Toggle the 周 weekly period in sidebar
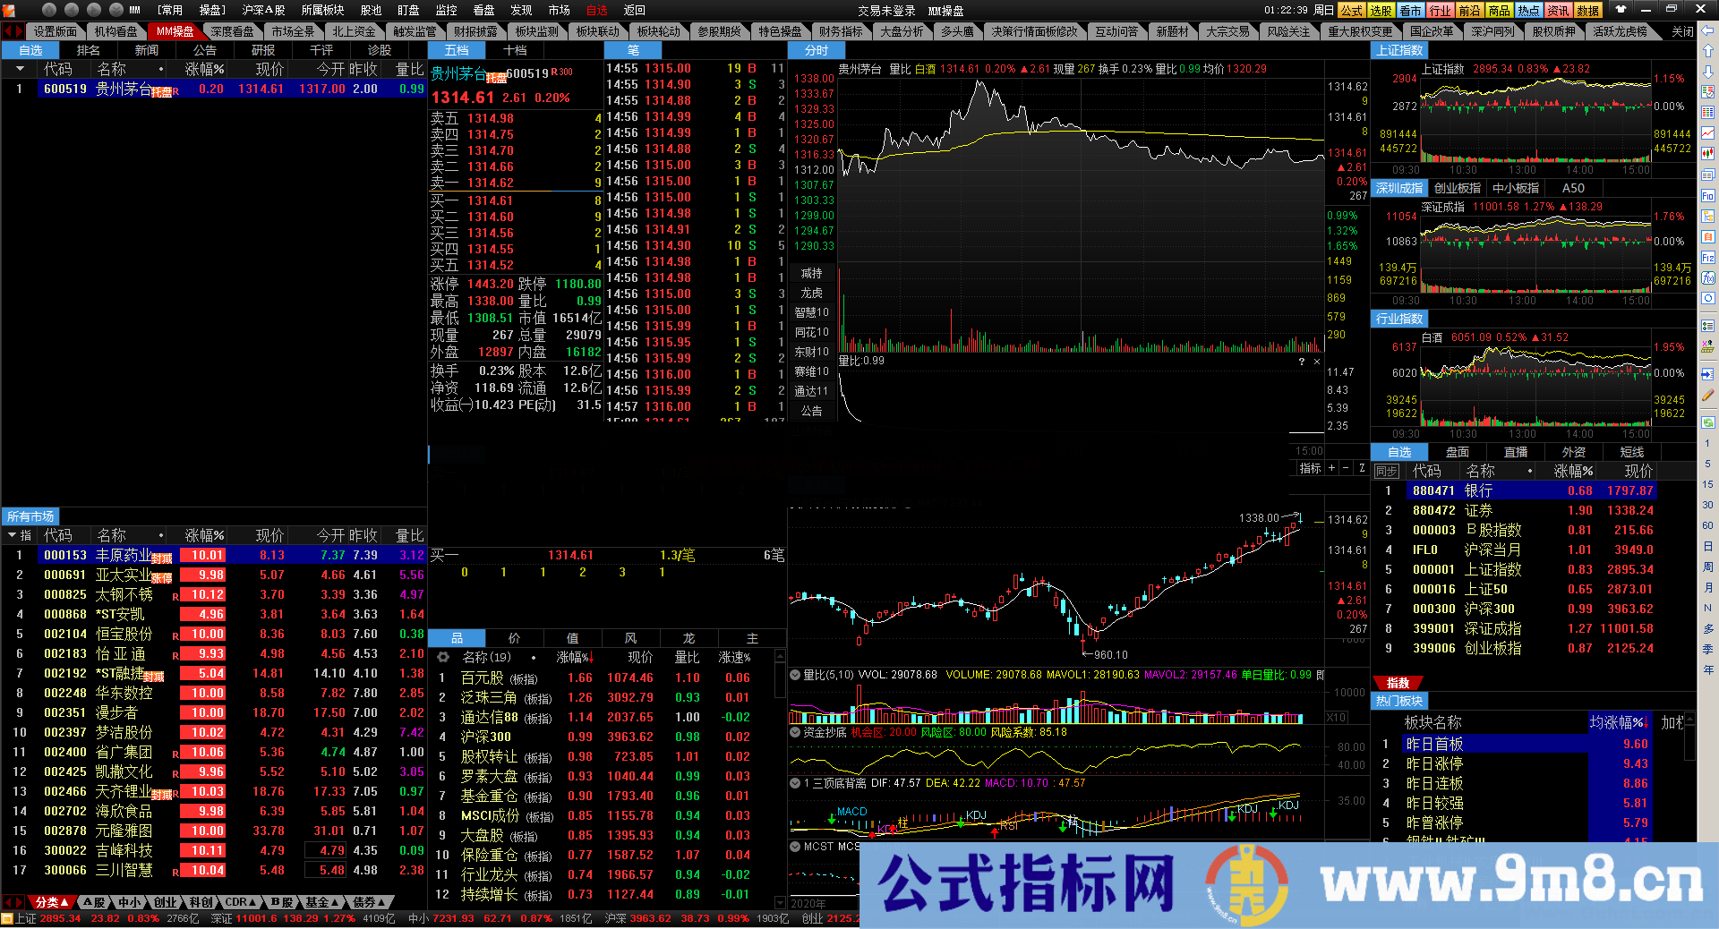 click(x=1708, y=567)
